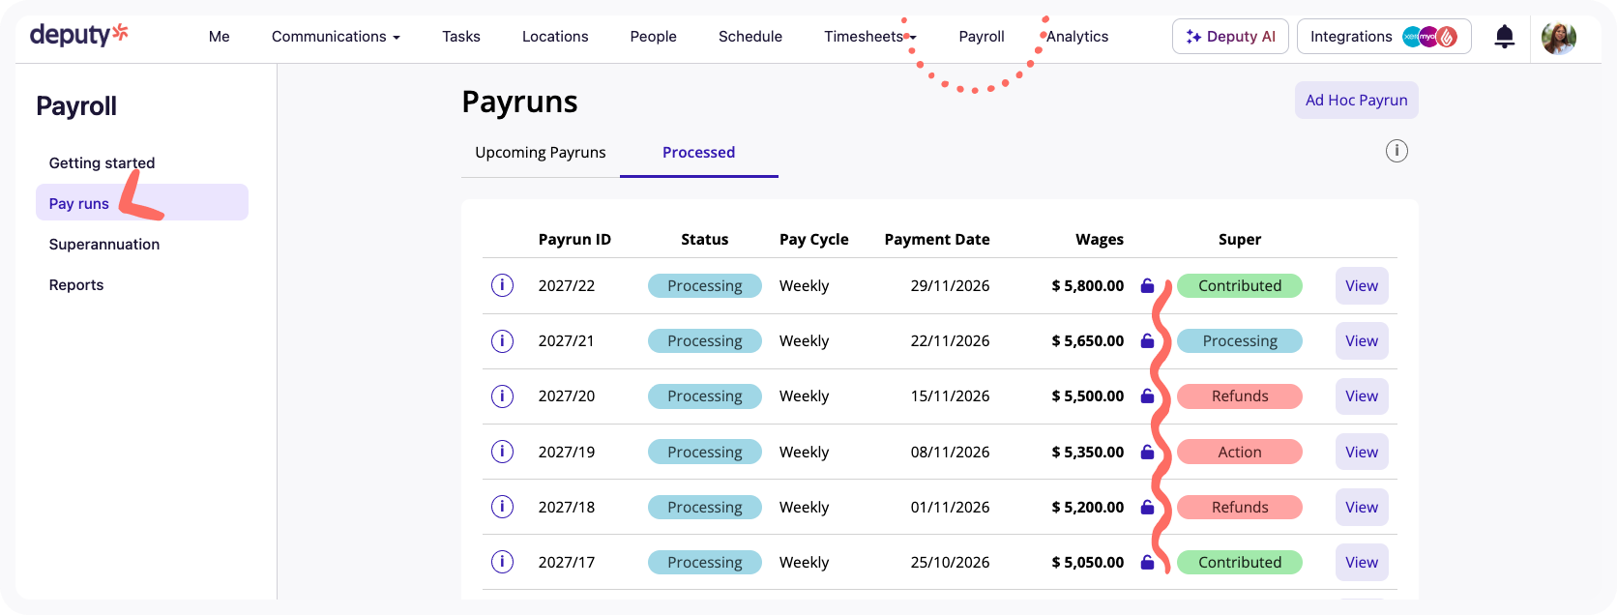View payrun 2027/20
The image size is (1617, 615).
tap(1362, 396)
